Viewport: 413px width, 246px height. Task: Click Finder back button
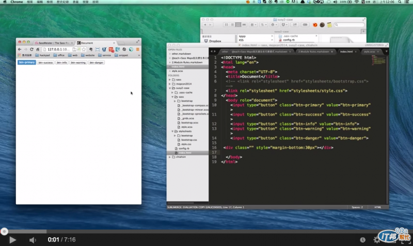205,25
